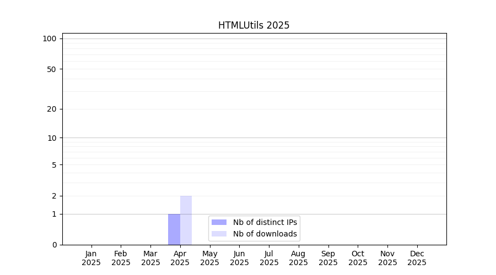
Task: Click the y-axis tick label '100'
Action: coord(50,38)
